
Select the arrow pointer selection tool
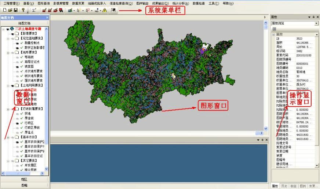[x=78, y=10]
